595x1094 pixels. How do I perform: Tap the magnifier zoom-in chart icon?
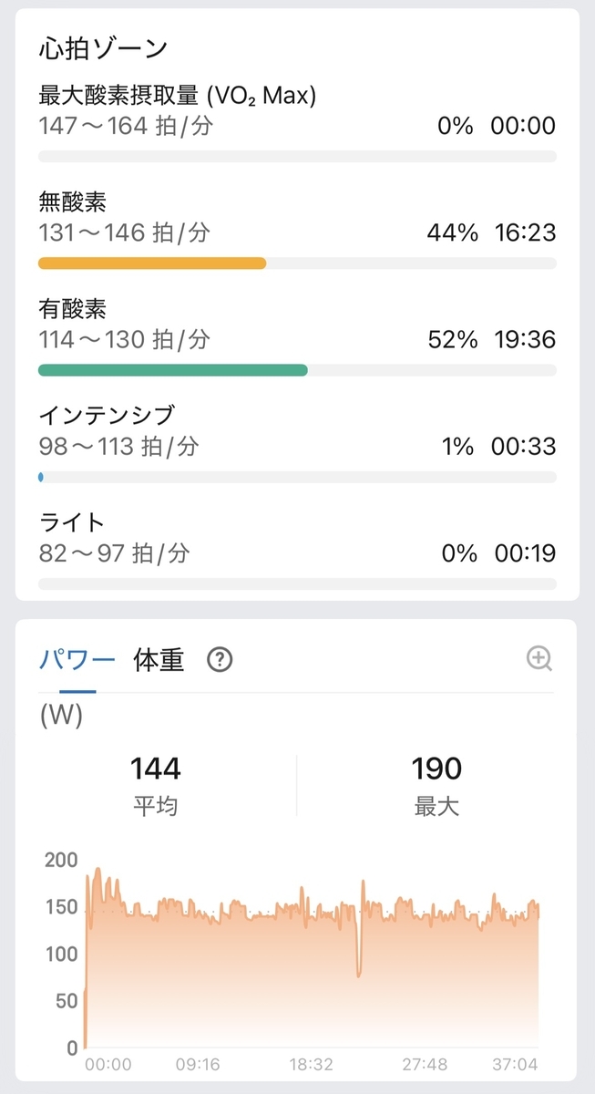(x=539, y=659)
